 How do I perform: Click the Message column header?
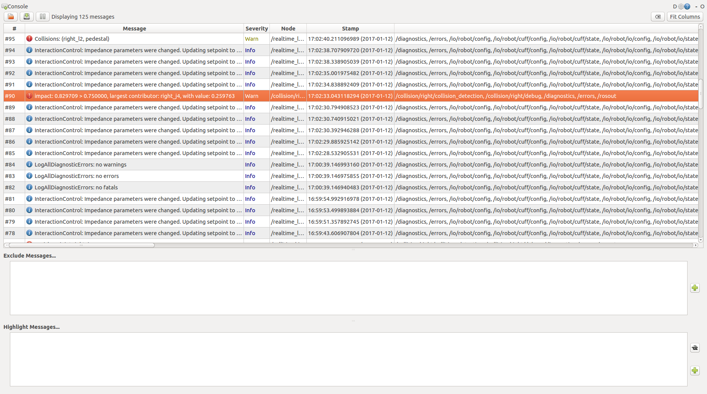134,29
